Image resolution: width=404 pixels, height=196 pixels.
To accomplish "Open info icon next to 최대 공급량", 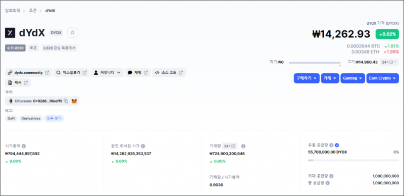I will coord(331,176).
